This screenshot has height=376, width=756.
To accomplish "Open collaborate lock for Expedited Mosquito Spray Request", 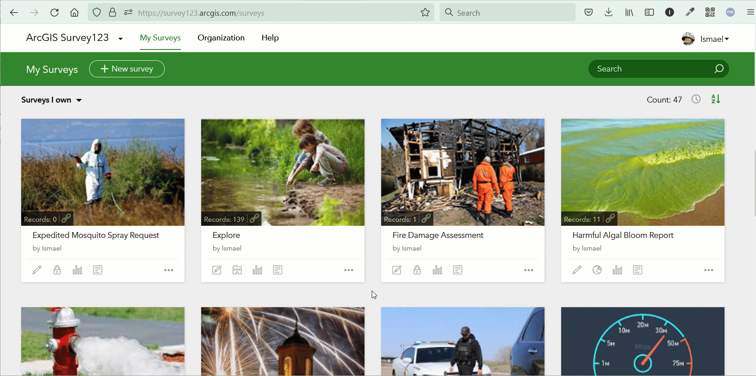I will (x=57, y=270).
